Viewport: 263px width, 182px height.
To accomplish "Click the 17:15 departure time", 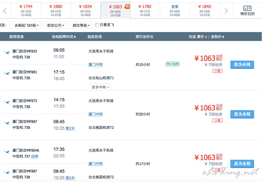I will click(59, 72).
